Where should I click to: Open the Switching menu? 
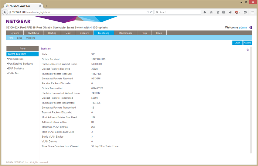pos(33,33)
